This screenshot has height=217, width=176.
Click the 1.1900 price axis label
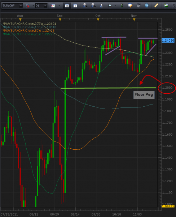pyautogui.click(x=167, y=99)
